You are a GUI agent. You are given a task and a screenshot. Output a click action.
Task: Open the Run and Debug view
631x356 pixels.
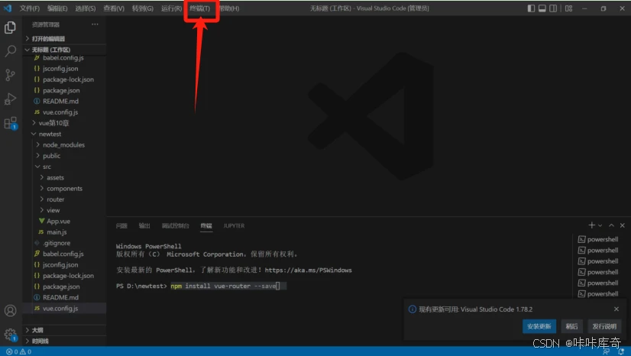10,99
